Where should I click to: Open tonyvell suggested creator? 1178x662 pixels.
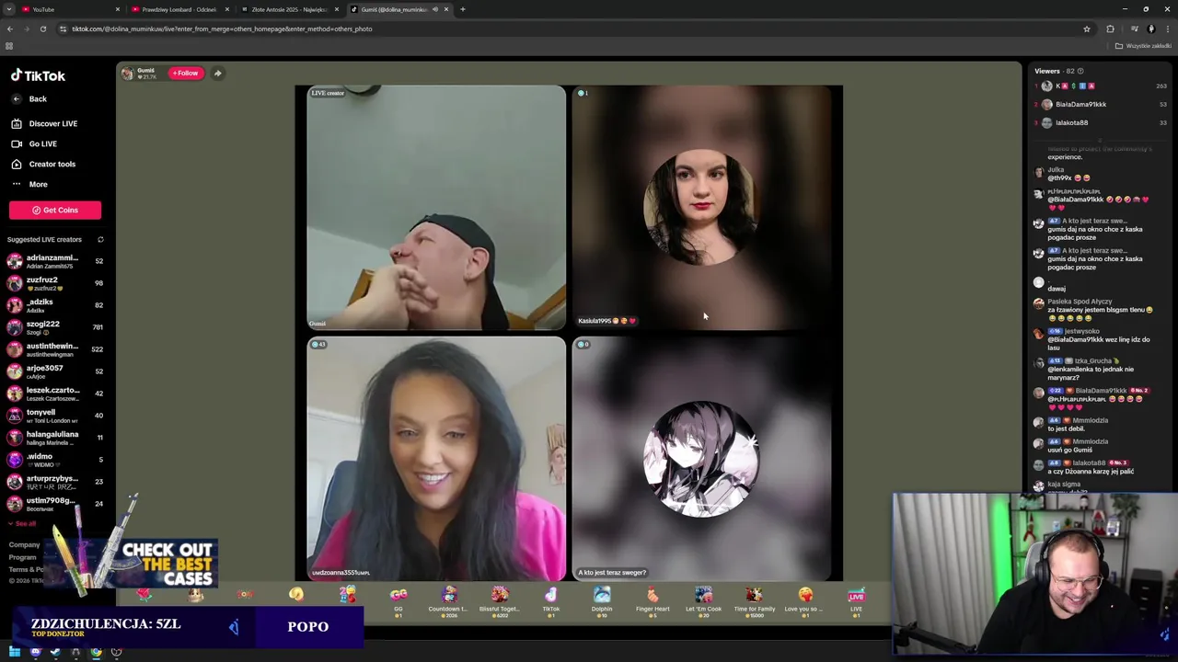coord(55,416)
